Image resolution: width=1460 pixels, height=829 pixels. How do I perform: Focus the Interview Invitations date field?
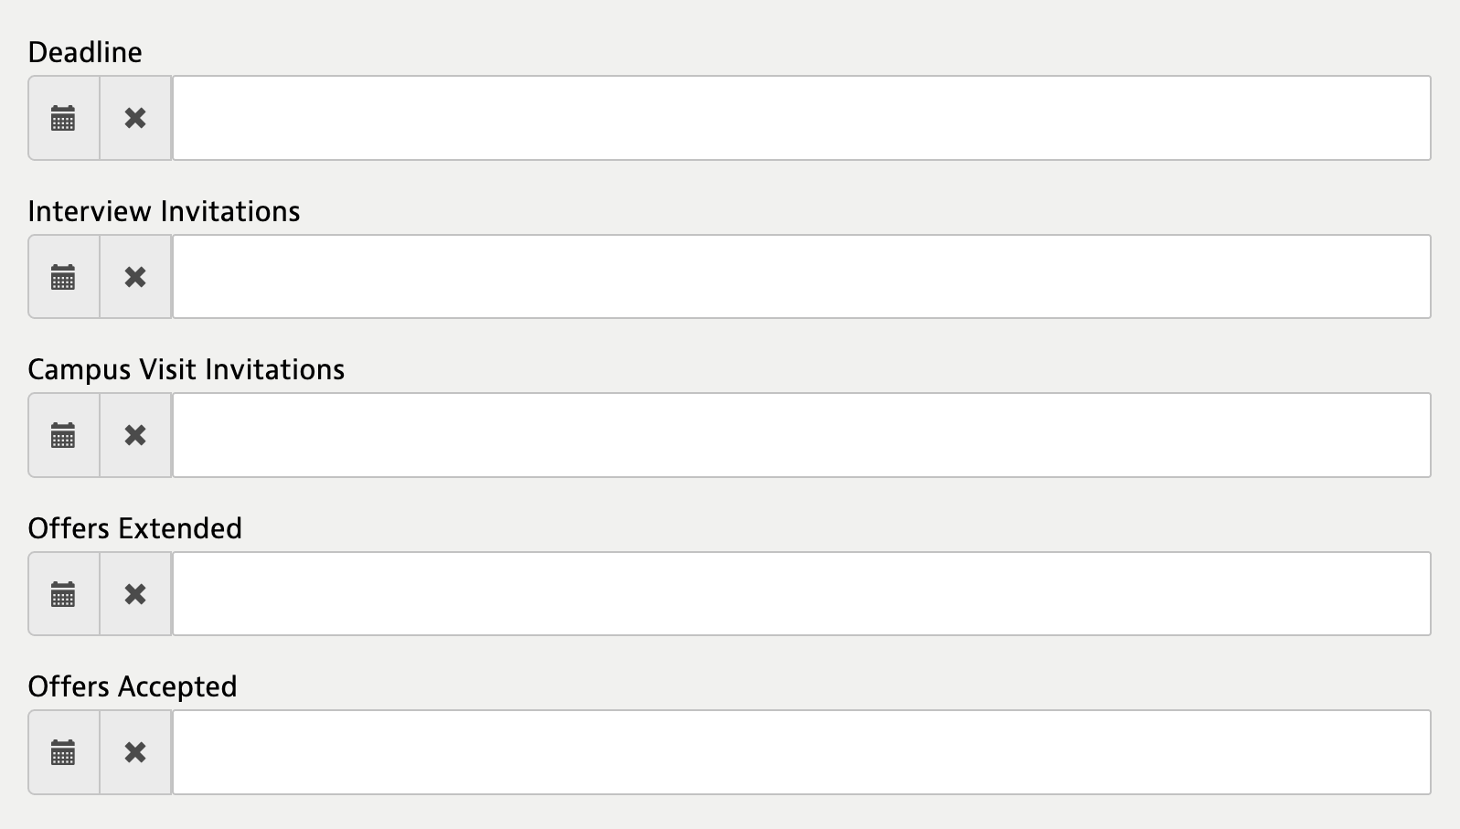(801, 277)
